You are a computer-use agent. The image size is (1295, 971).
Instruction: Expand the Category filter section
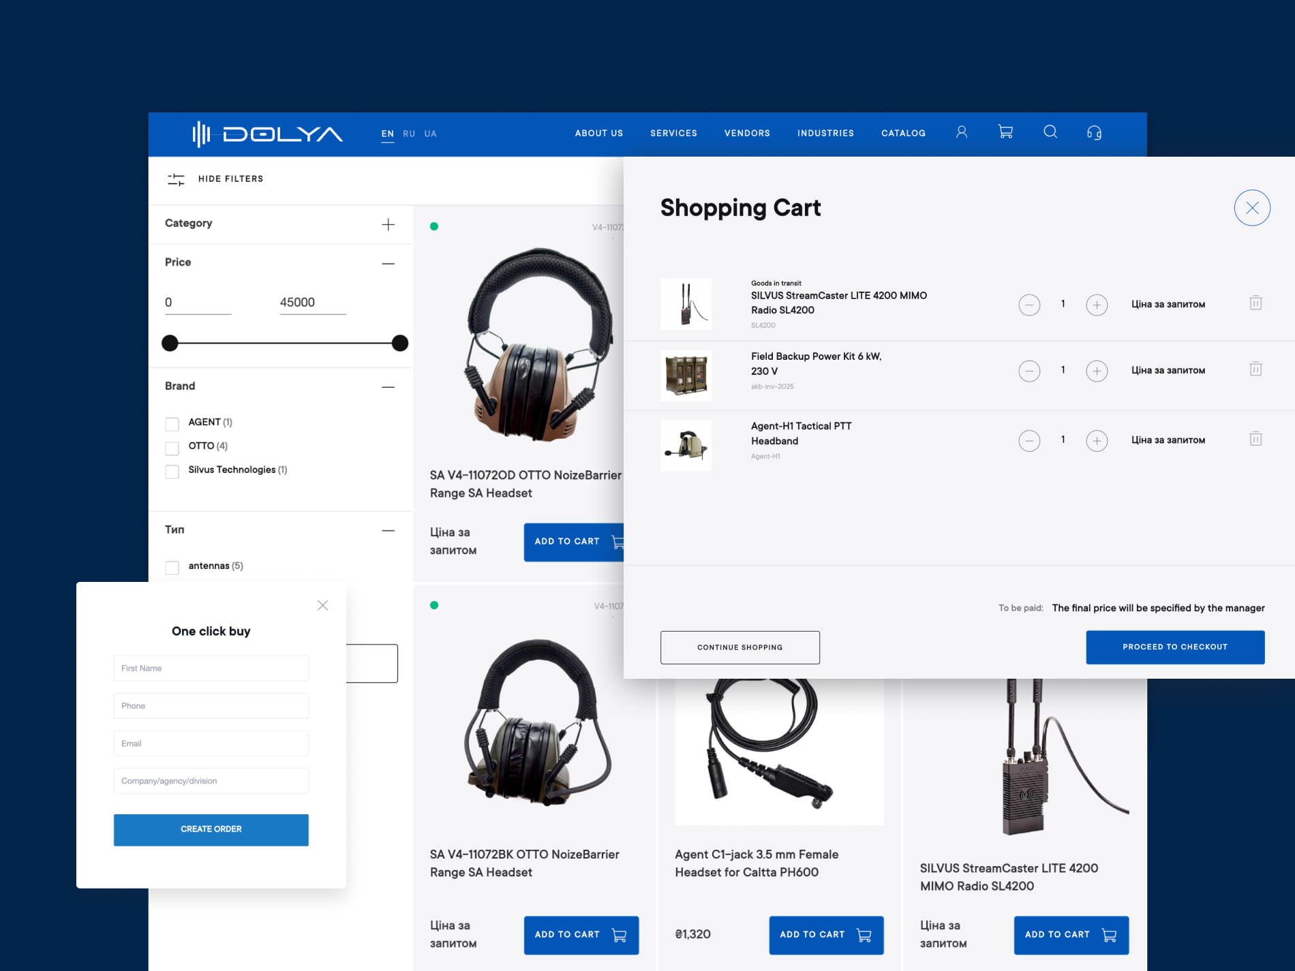388,224
